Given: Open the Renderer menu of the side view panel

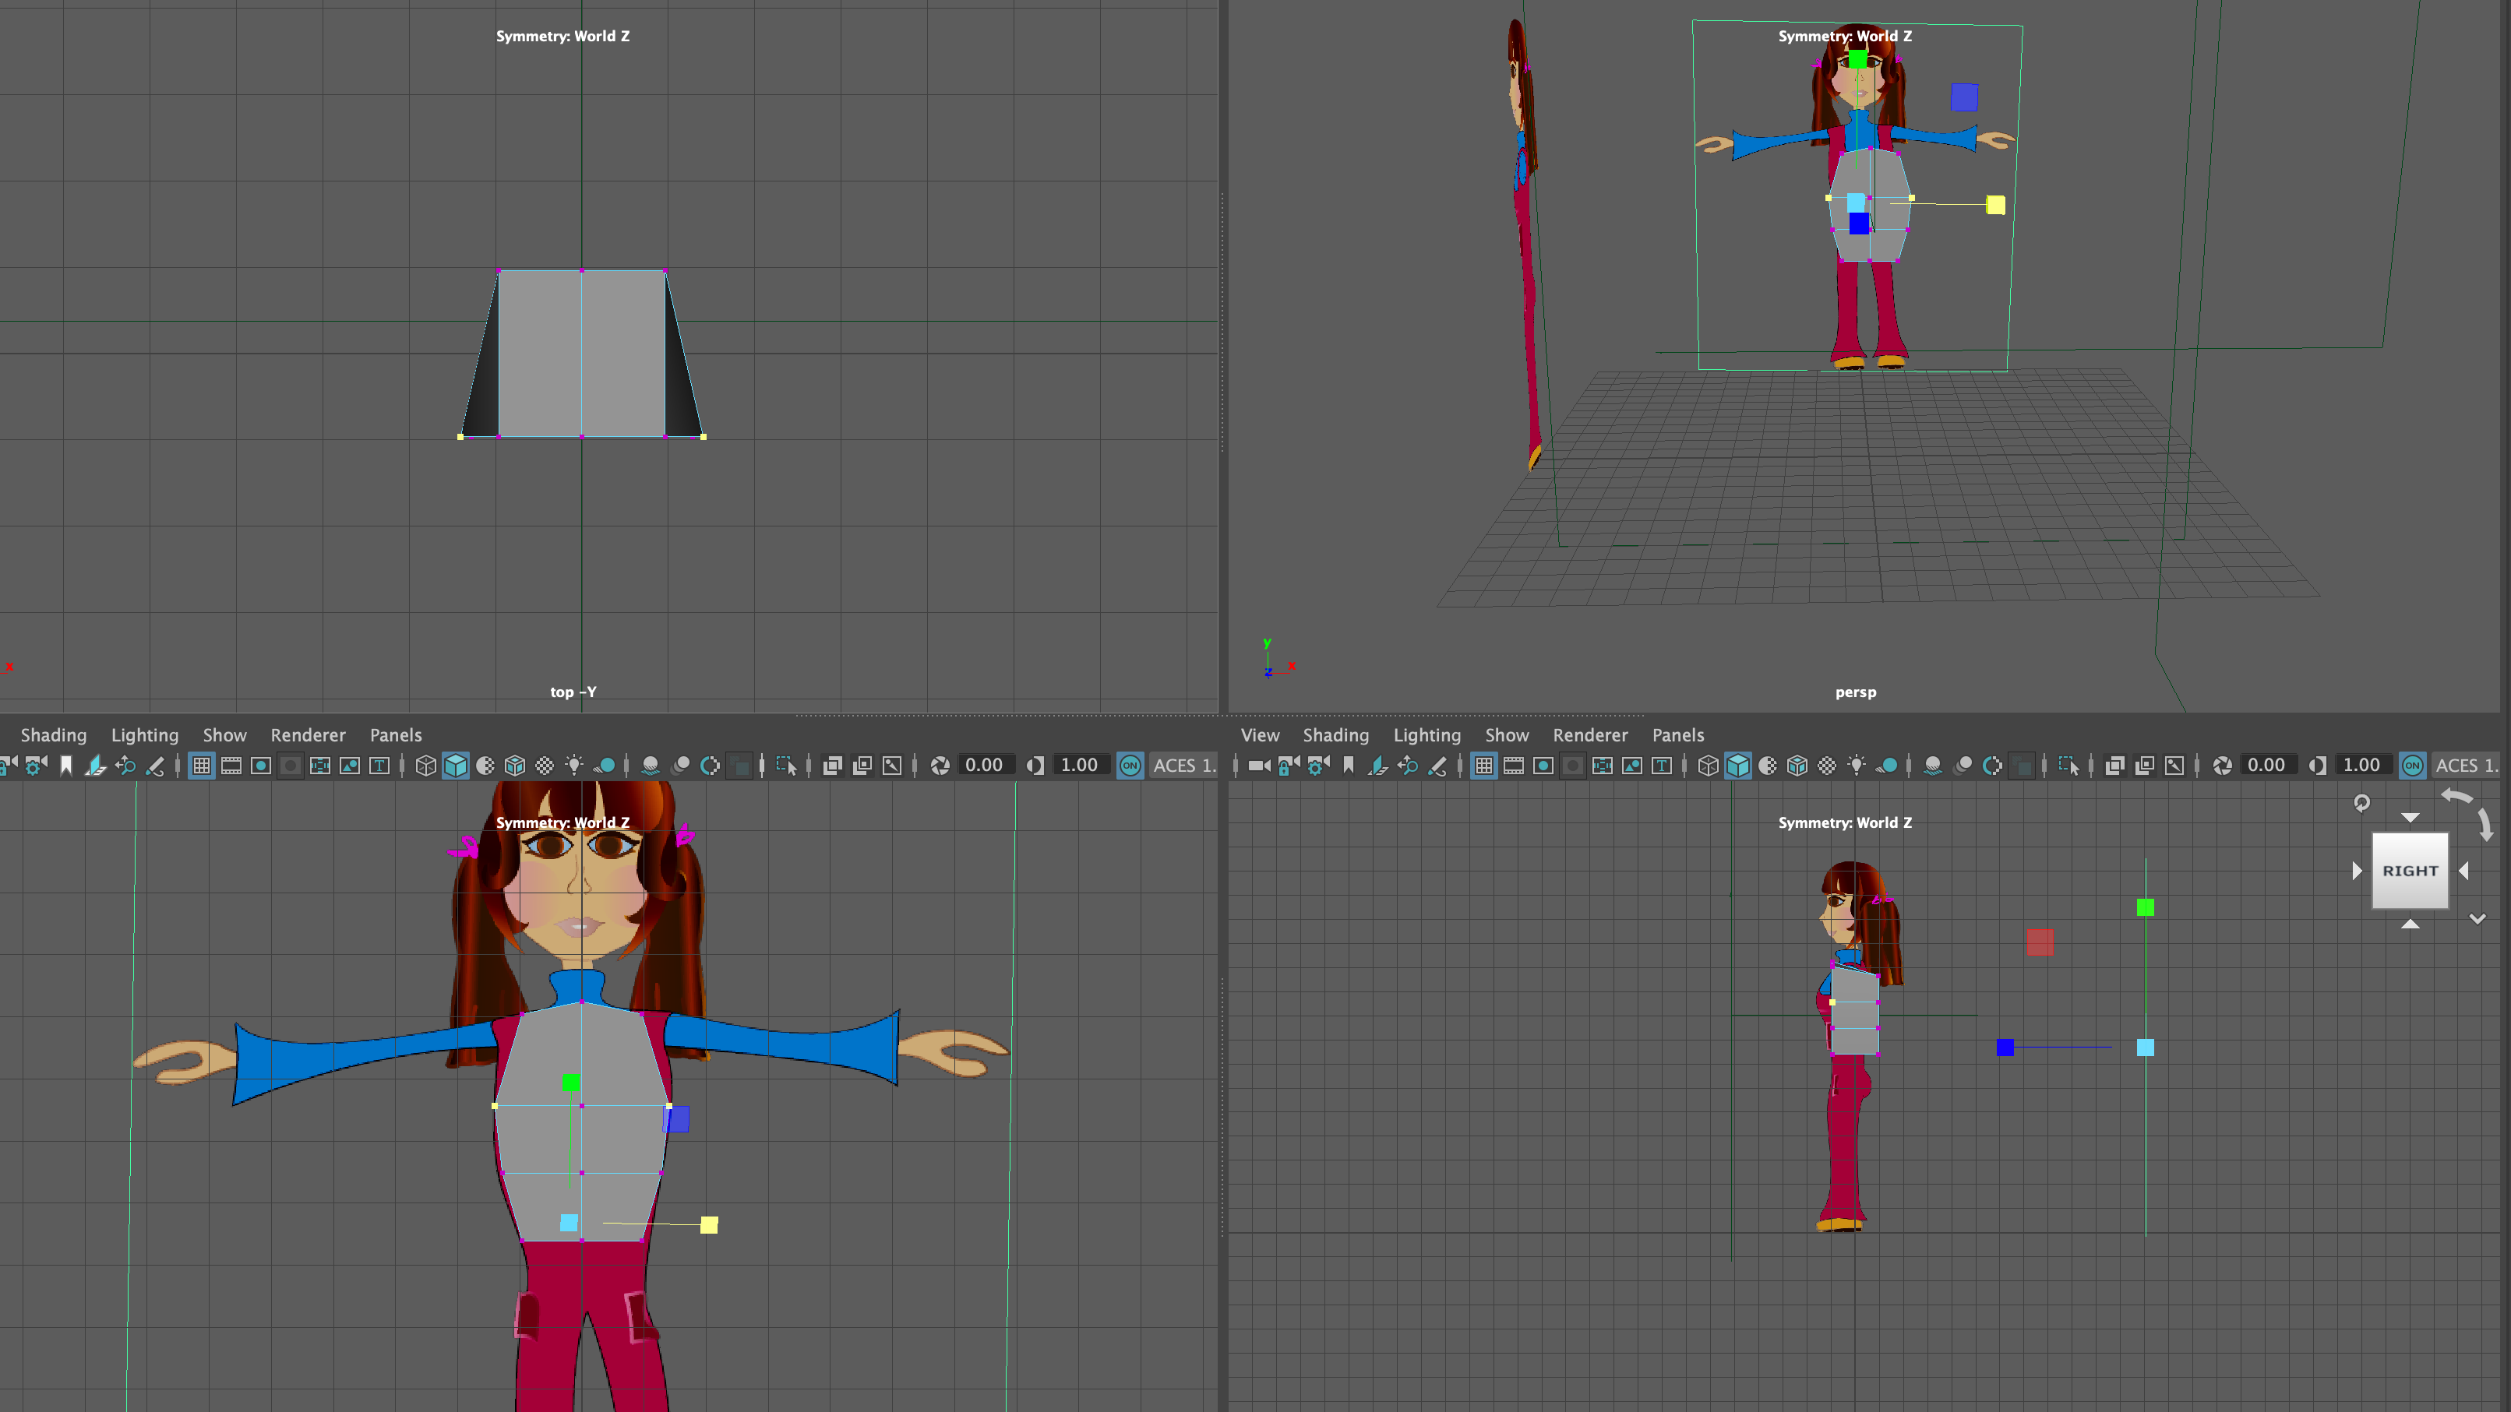Looking at the screenshot, I should pyautogui.click(x=1590, y=736).
